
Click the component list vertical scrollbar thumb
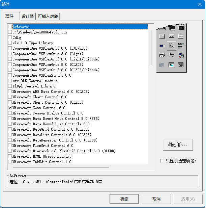point(151,48)
